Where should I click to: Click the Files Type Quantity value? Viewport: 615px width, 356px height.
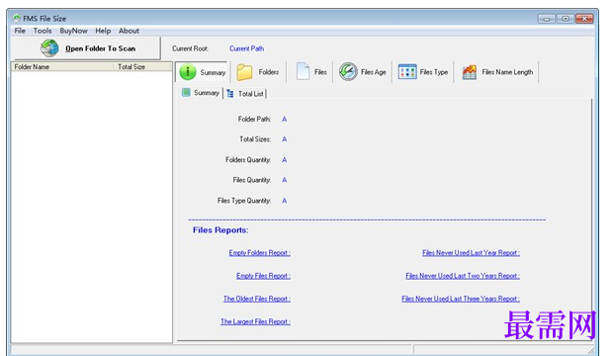[285, 201]
